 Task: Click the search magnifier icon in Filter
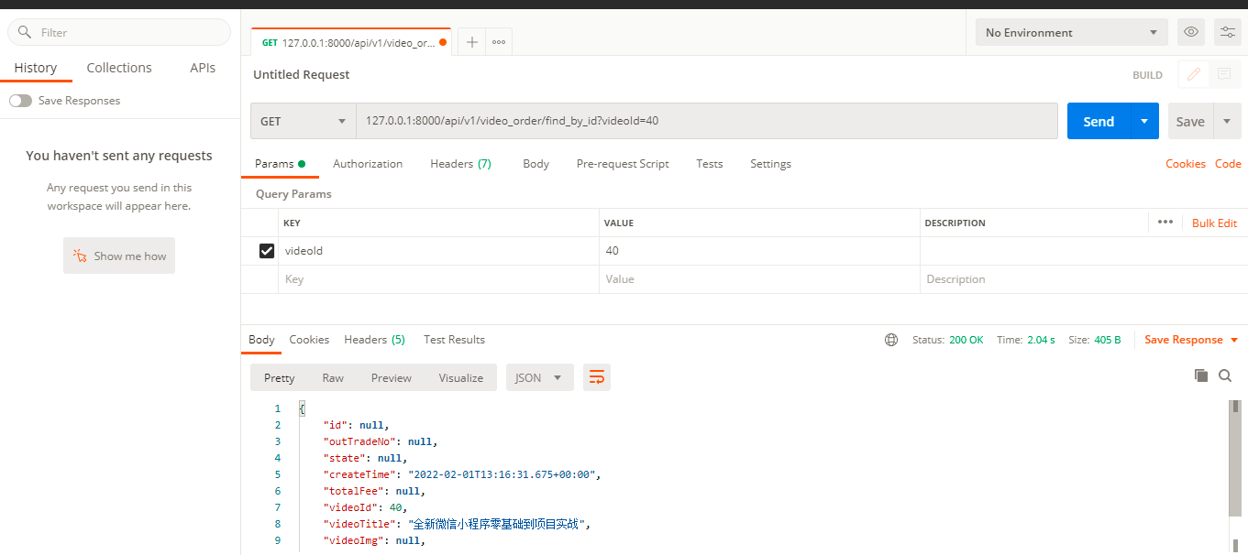point(25,32)
